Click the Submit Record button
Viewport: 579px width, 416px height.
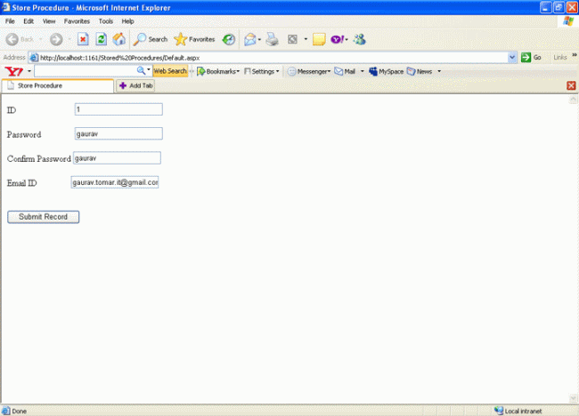pos(44,217)
